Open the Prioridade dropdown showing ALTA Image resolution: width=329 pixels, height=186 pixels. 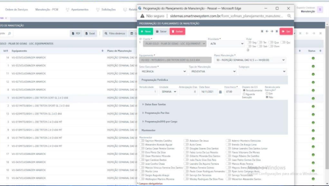coord(226,43)
